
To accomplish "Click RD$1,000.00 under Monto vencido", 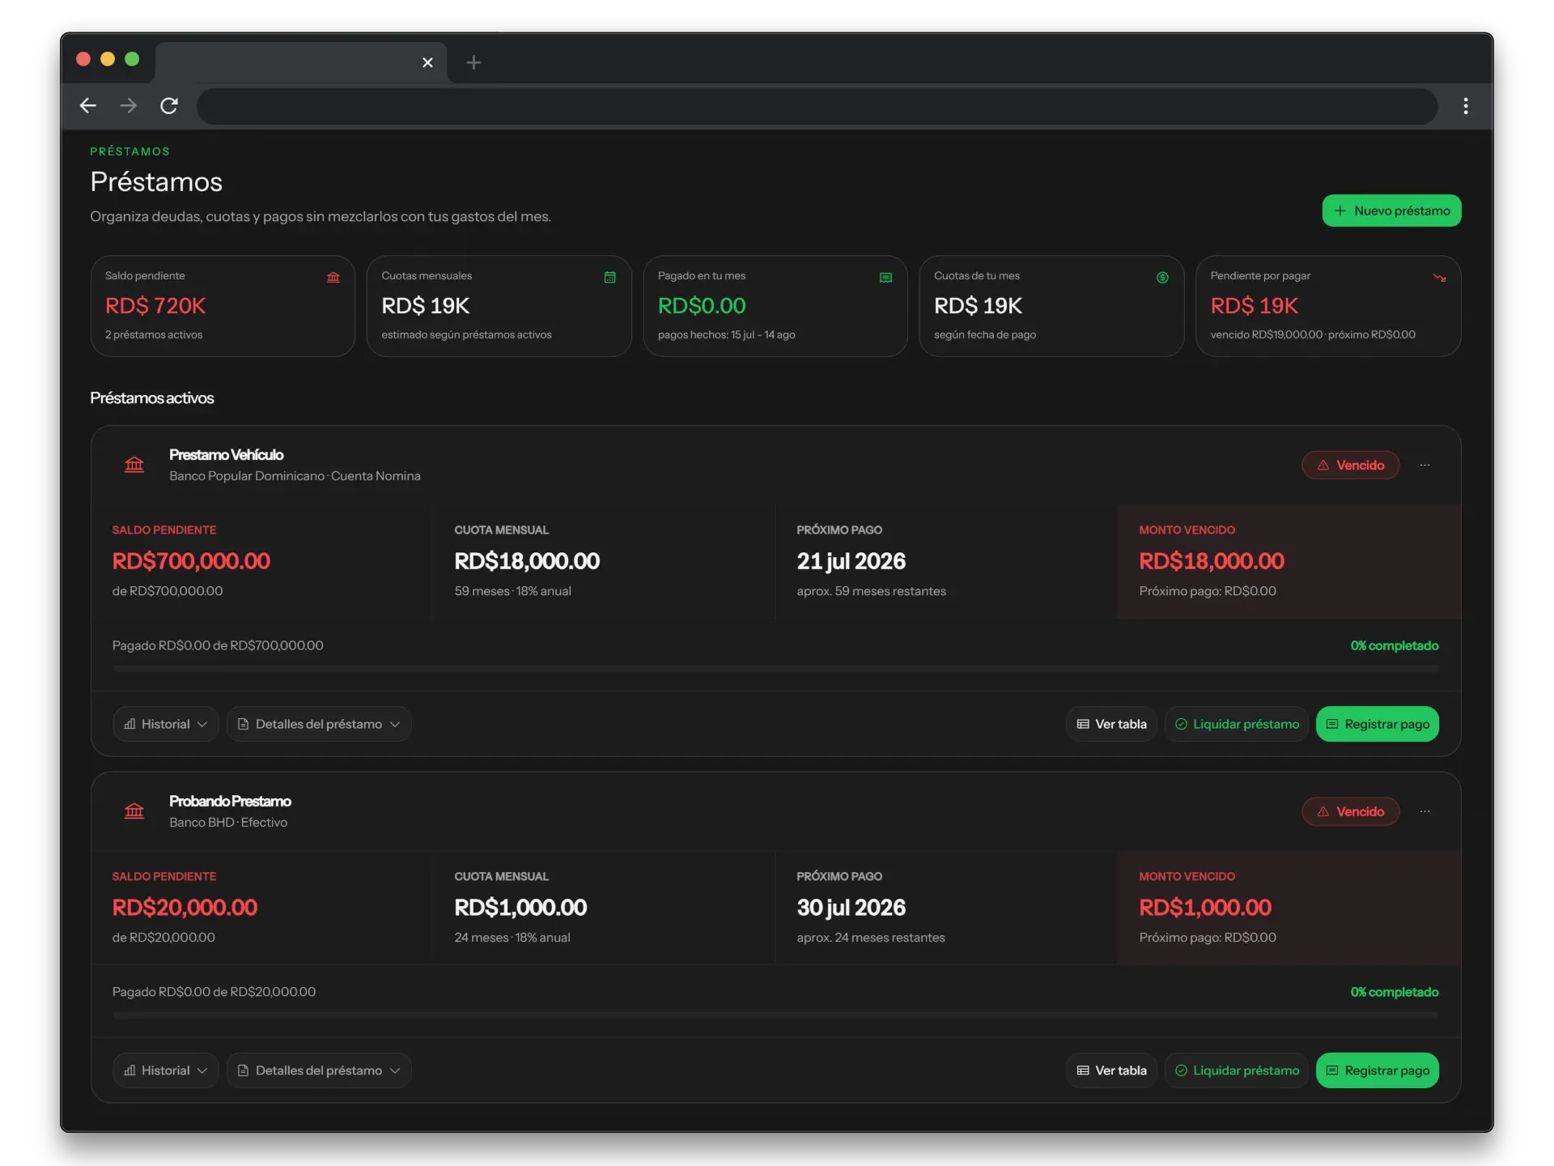I will click(x=1204, y=907).
